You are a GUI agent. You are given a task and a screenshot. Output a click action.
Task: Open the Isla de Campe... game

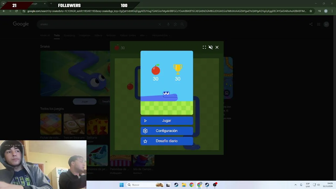(x=144, y=160)
